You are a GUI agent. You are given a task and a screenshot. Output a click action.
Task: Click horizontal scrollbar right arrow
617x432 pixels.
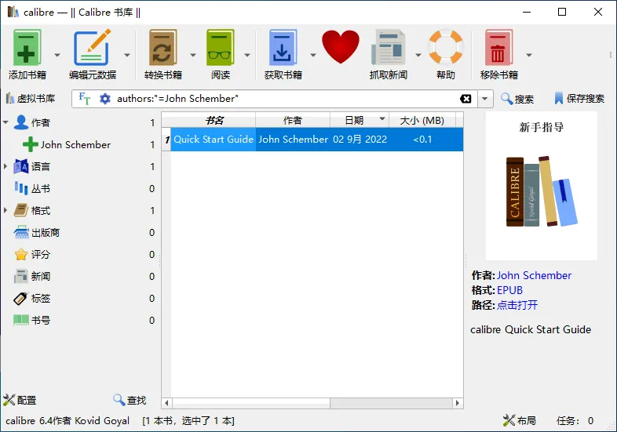[457, 403]
